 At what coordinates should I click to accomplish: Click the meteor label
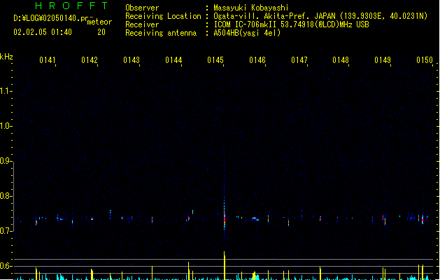[x=99, y=22]
